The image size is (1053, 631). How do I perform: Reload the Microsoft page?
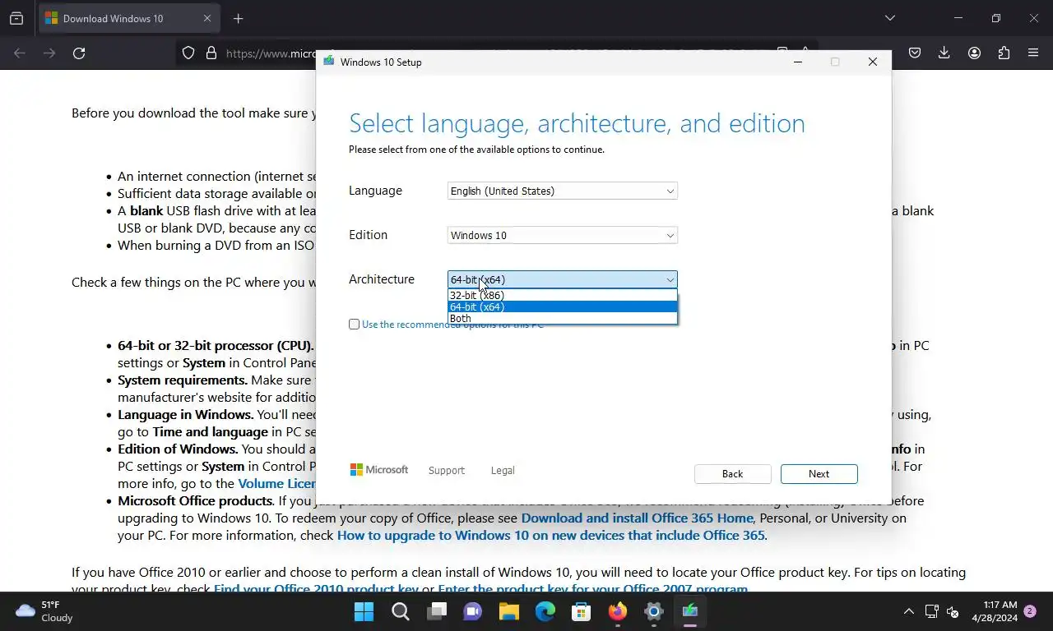tap(79, 53)
